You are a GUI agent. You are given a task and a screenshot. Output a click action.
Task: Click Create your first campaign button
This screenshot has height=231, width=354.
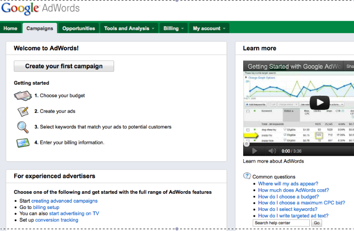[x=64, y=66]
